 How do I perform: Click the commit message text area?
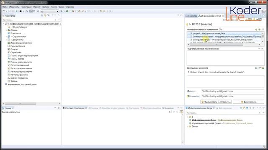pyautogui.click(x=225, y=82)
